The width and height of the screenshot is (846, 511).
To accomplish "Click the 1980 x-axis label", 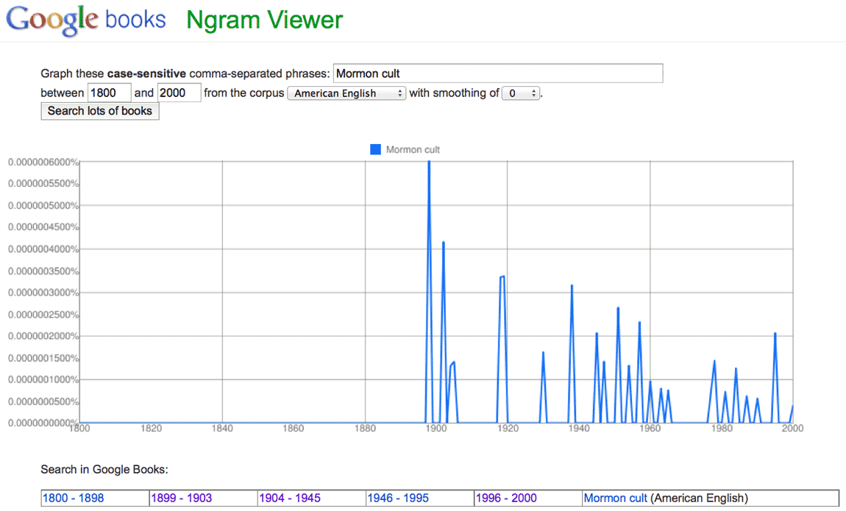I will pyautogui.click(x=722, y=429).
